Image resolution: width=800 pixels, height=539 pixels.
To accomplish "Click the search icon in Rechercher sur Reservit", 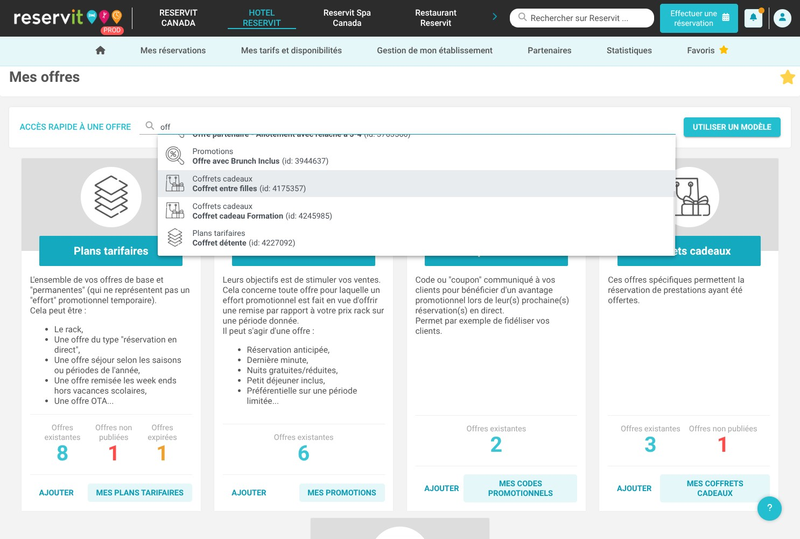I will [x=522, y=17].
